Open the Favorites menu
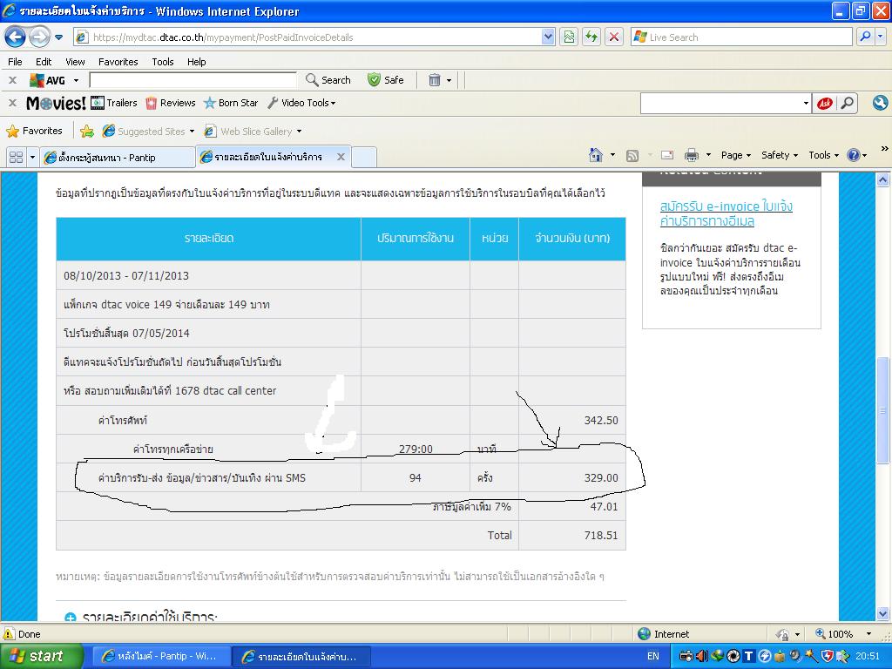Viewport: 892px width, 669px height. coord(118,62)
